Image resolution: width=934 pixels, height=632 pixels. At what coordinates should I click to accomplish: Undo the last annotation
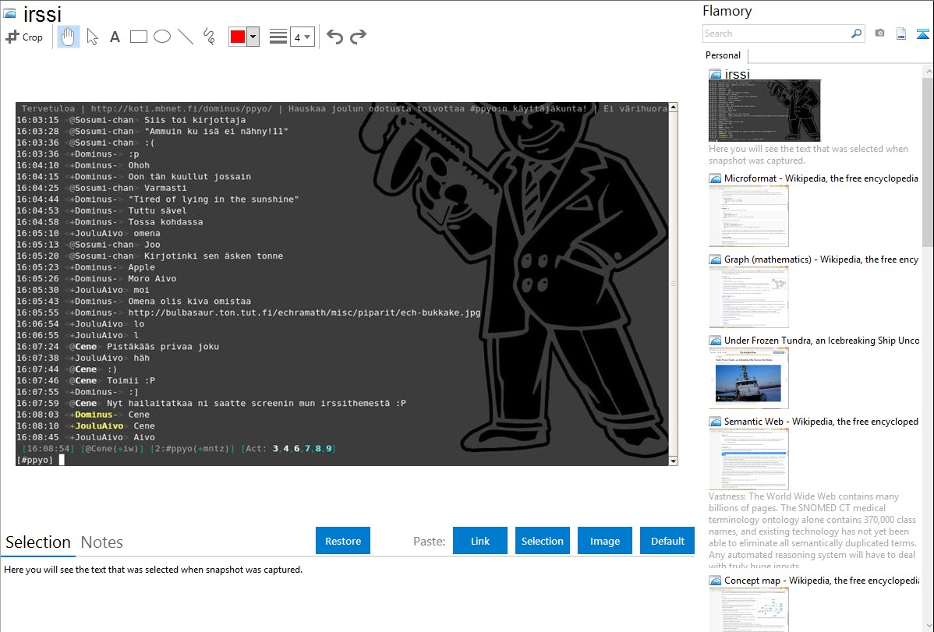tap(334, 37)
